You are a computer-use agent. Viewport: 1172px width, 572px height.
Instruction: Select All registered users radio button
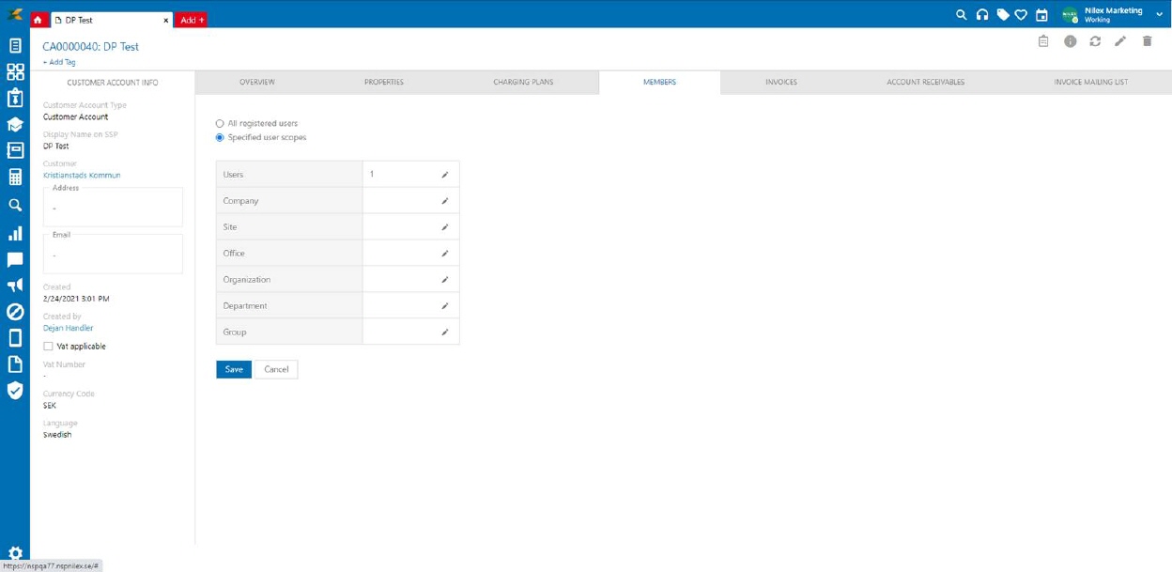[220, 124]
